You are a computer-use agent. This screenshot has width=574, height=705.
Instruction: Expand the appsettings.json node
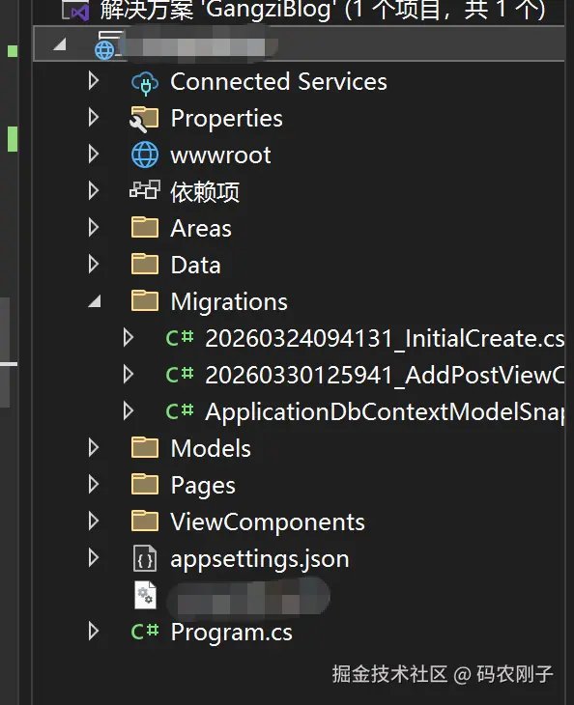[94, 558]
